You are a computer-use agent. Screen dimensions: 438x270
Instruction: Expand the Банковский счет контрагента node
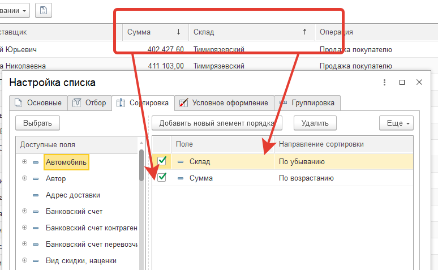(24, 228)
